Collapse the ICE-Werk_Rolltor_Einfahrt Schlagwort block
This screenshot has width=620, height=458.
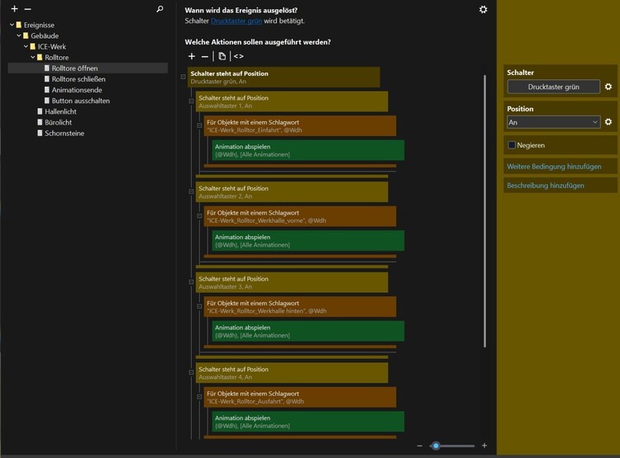[200, 125]
